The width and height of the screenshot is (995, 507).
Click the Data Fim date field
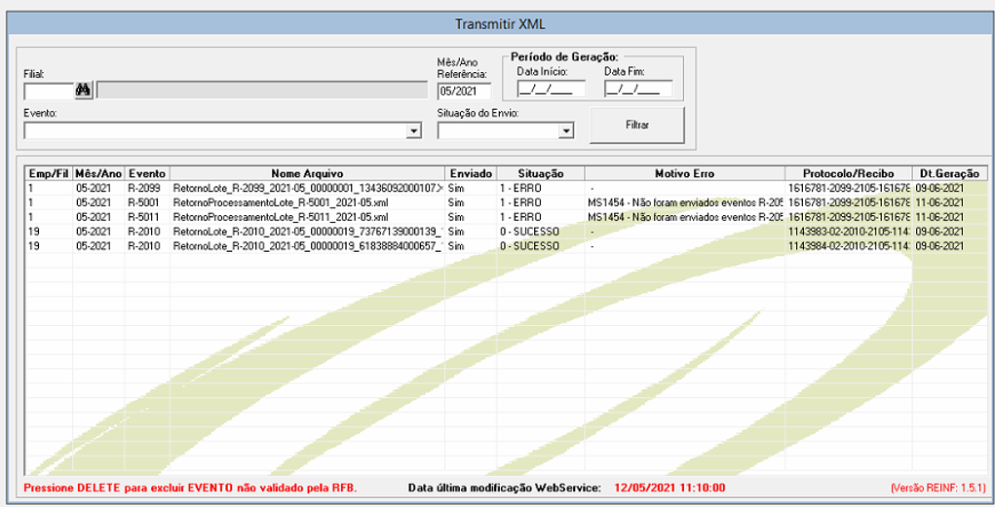[638, 90]
